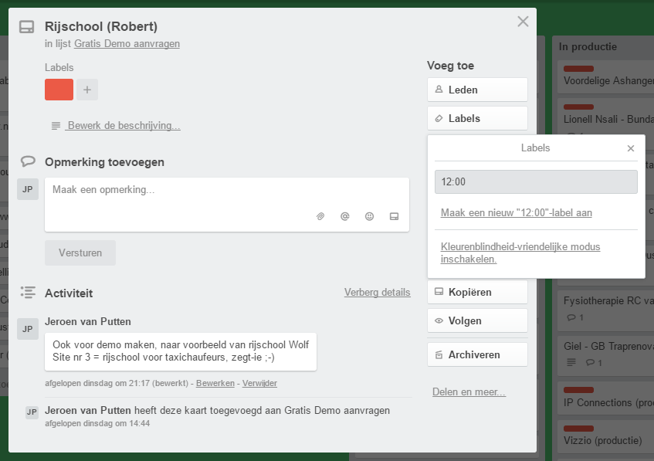Open Bewerk de beschrijving link
This screenshot has height=461, width=654.
(124, 126)
